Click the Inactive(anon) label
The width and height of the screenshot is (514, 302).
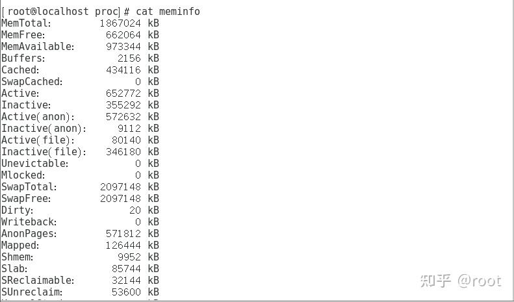pyautogui.click(x=44, y=129)
